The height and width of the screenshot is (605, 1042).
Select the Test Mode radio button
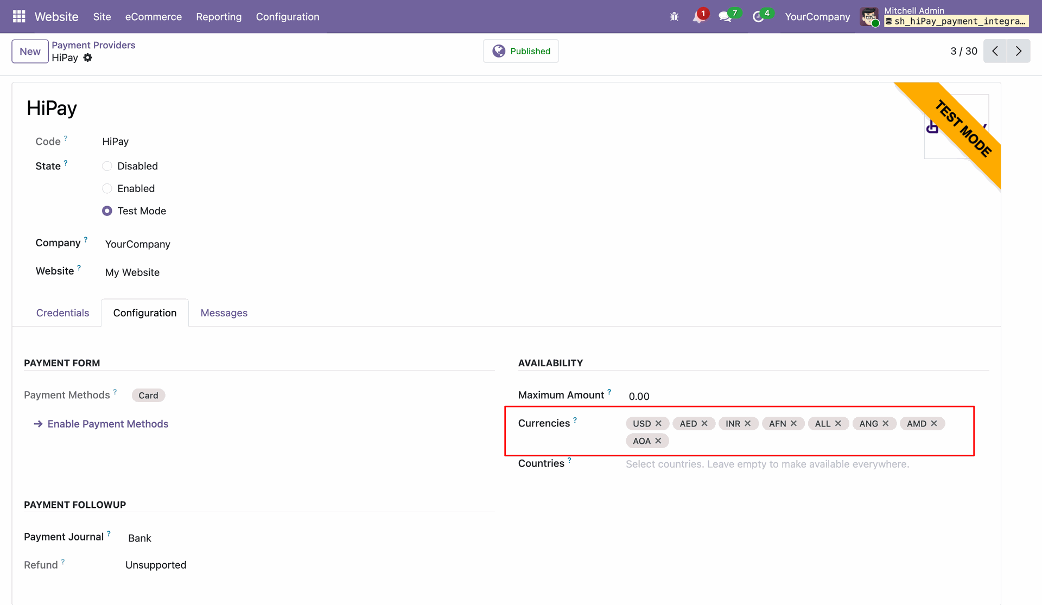(x=107, y=211)
